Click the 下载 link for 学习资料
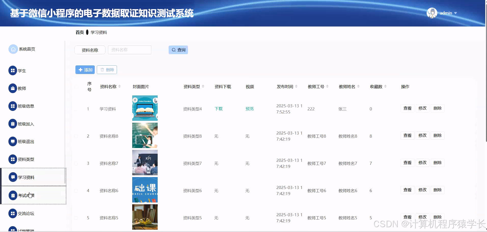Image resolution: width=487 pixels, height=232 pixels. tap(219, 109)
